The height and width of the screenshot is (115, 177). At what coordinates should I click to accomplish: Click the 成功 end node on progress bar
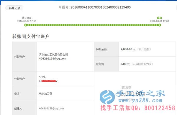coord(160,25)
